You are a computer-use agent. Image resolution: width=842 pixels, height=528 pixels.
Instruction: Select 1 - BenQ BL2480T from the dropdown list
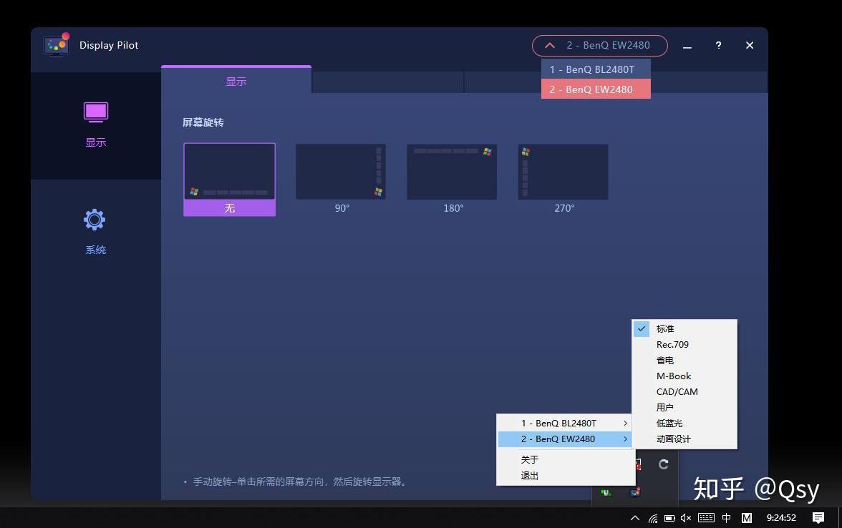coord(591,69)
